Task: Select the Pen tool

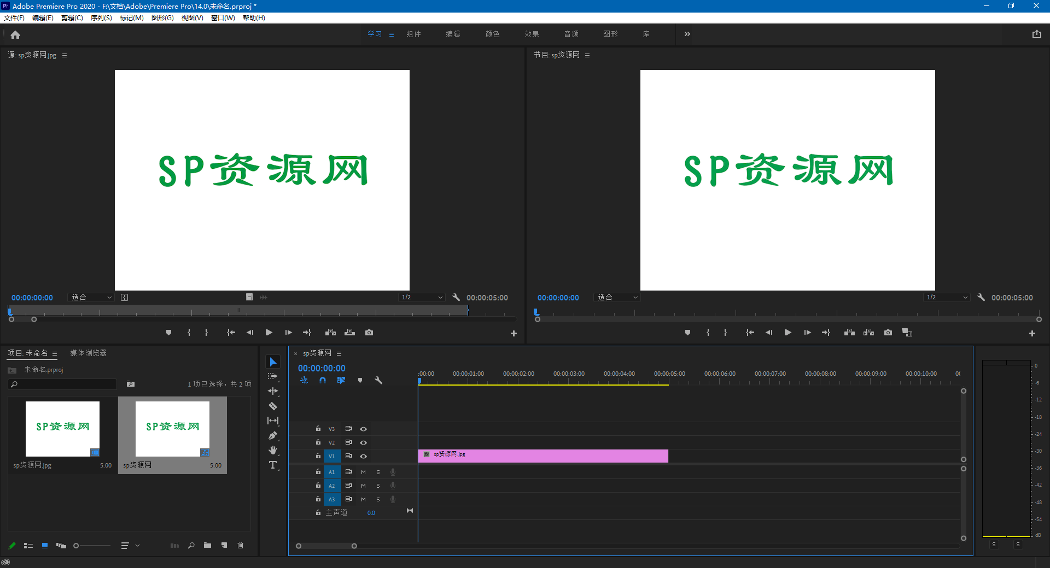Action: (x=273, y=435)
